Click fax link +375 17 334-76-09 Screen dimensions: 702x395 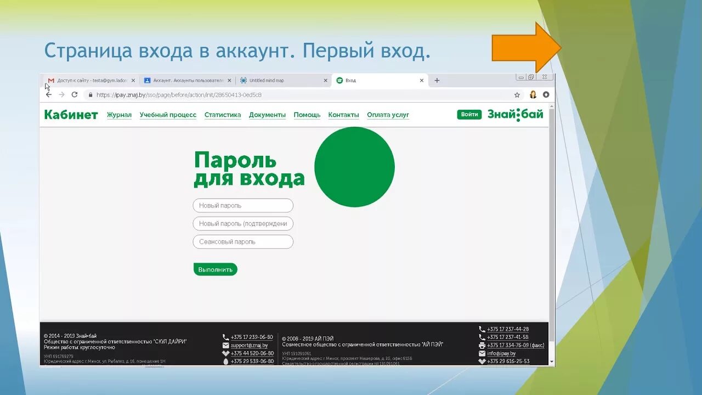click(516, 346)
